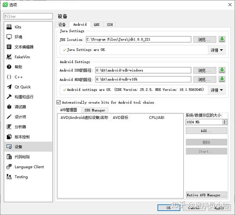Open the 代码粘贴 clipboard icon
235x215 pixels.
(x=9, y=157)
